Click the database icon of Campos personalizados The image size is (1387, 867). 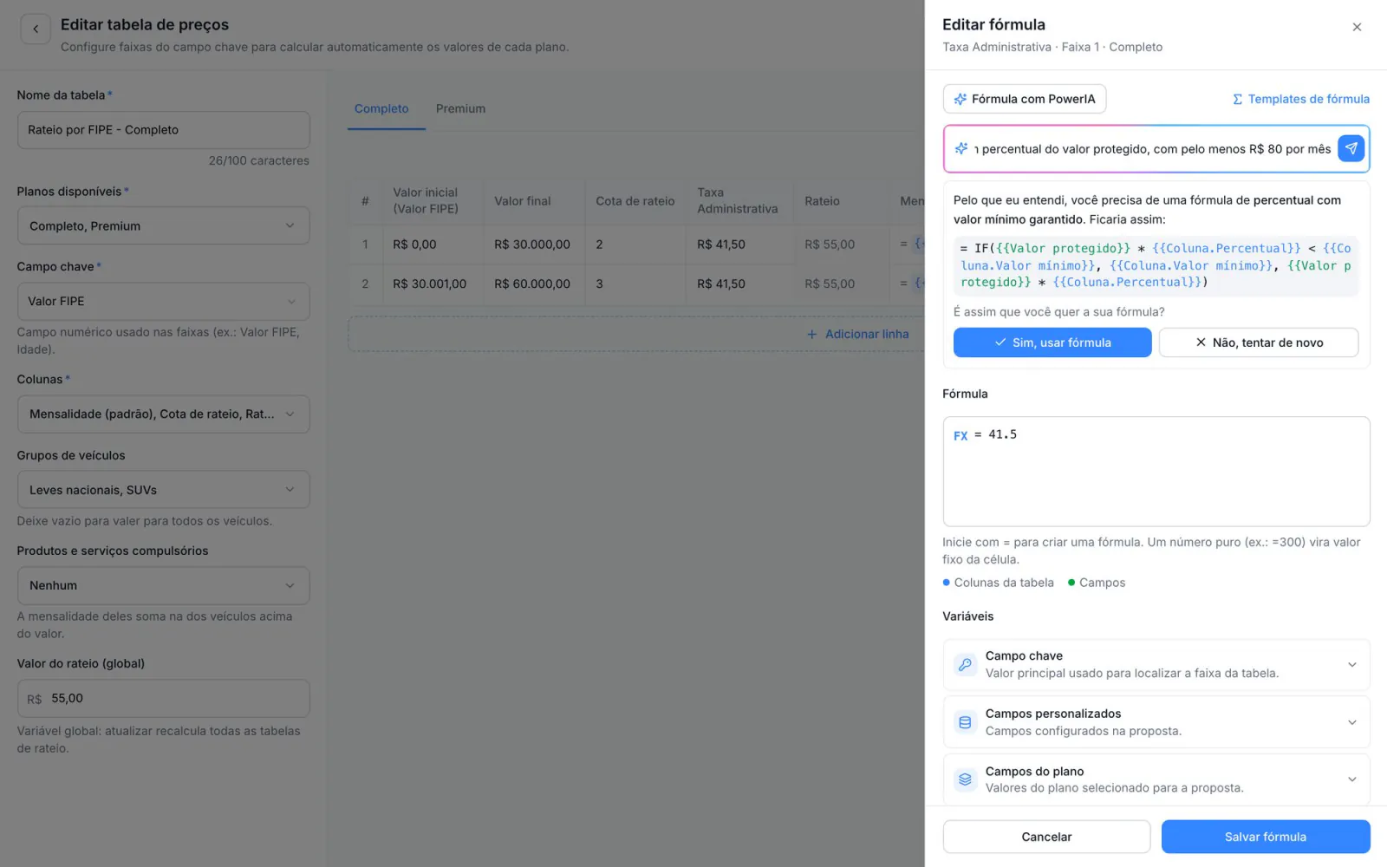point(965,722)
